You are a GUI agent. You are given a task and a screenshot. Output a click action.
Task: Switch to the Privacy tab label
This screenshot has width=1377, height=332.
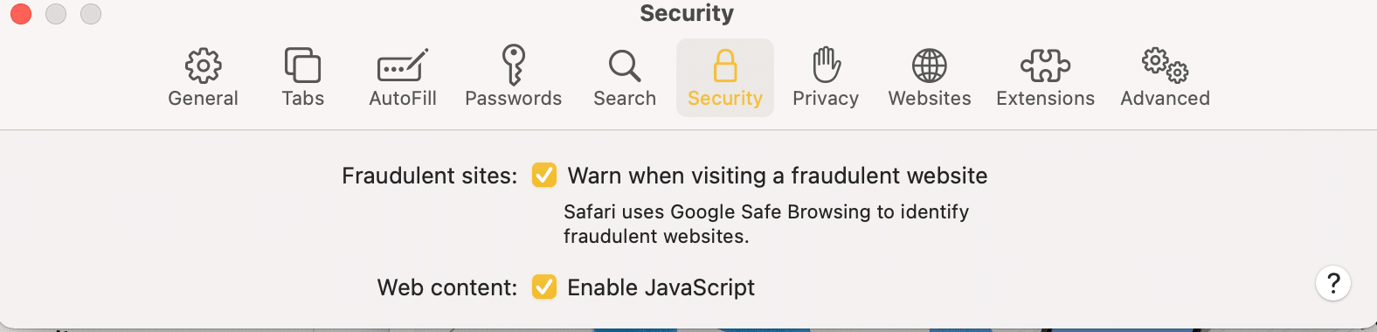826,99
